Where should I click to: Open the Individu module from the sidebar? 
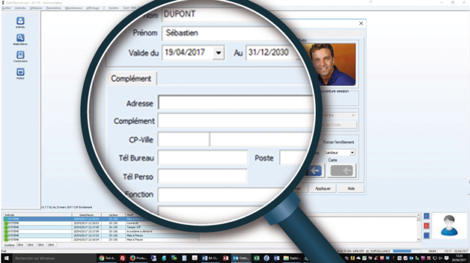[20, 22]
